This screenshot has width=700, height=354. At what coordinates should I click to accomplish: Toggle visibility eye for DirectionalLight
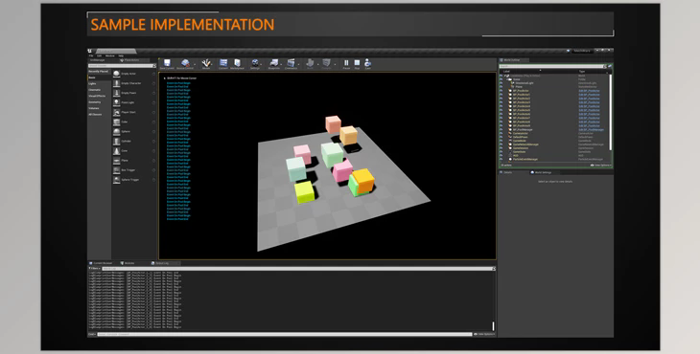click(501, 83)
